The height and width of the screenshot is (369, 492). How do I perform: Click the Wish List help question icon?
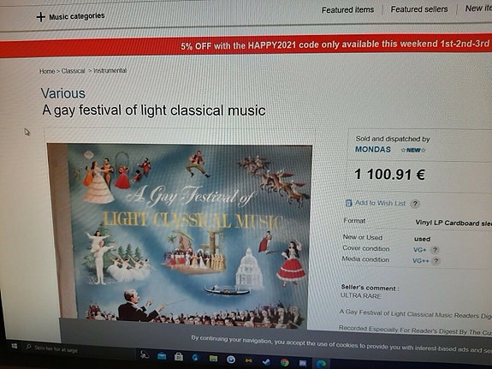tap(415, 204)
